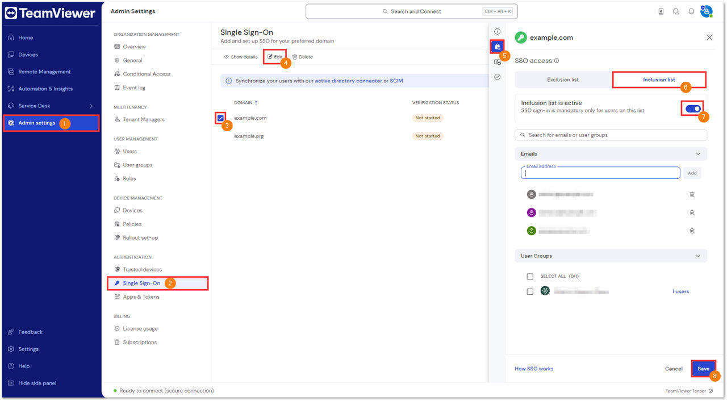The width and height of the screenshot is (727, 401).
Task: Open Users under User Management
Action: pos(129,151)
